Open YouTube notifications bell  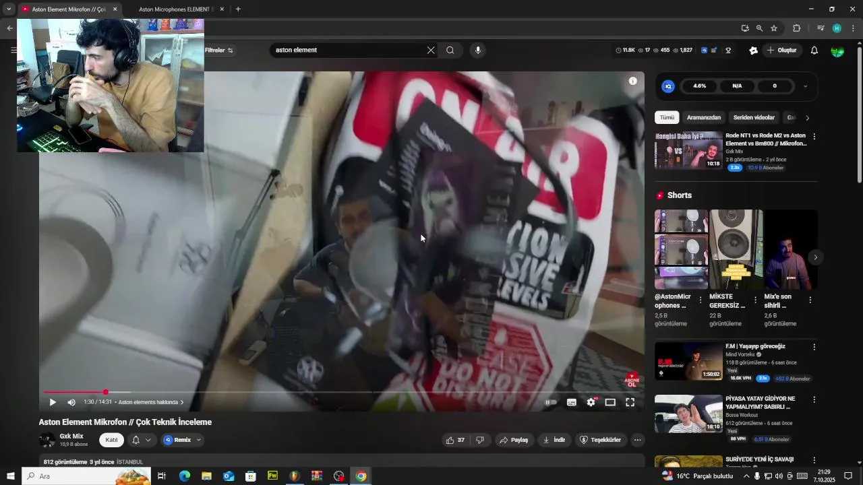(x=814, y=50)
